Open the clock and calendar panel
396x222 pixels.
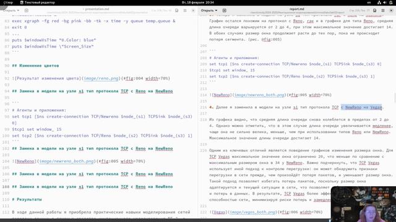coord(198,2)
